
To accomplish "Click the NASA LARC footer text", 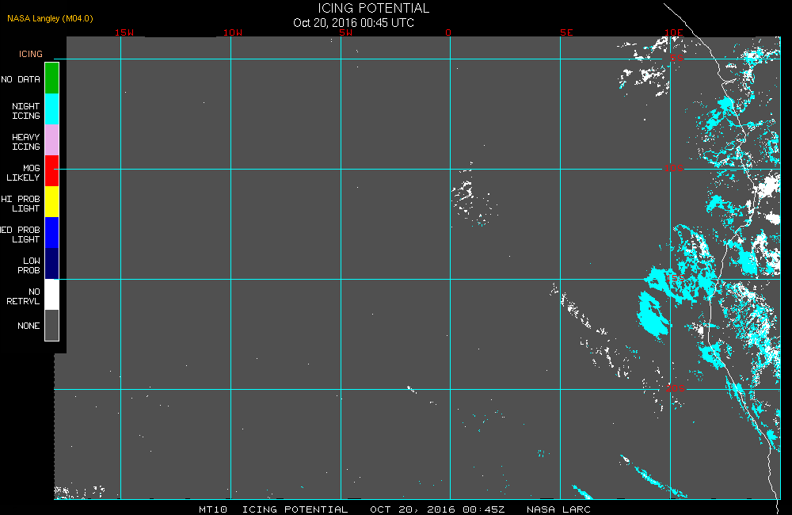I will click(x=558, y=509).
